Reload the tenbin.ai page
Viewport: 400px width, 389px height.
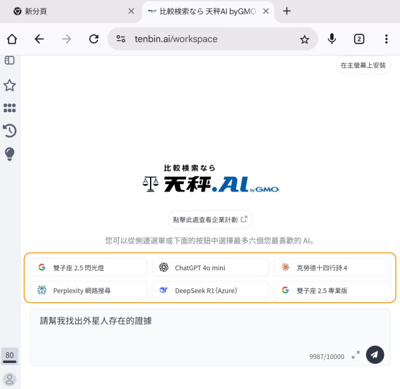click(x=93, y=39)
